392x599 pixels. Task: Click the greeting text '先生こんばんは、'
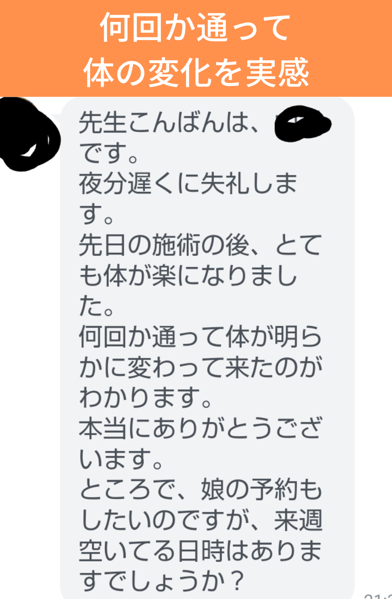click(169, 123)
